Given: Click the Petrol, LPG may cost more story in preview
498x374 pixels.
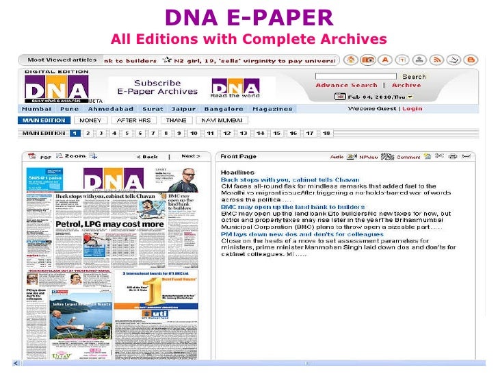Looking at the screenshot, I should [110, 224].
